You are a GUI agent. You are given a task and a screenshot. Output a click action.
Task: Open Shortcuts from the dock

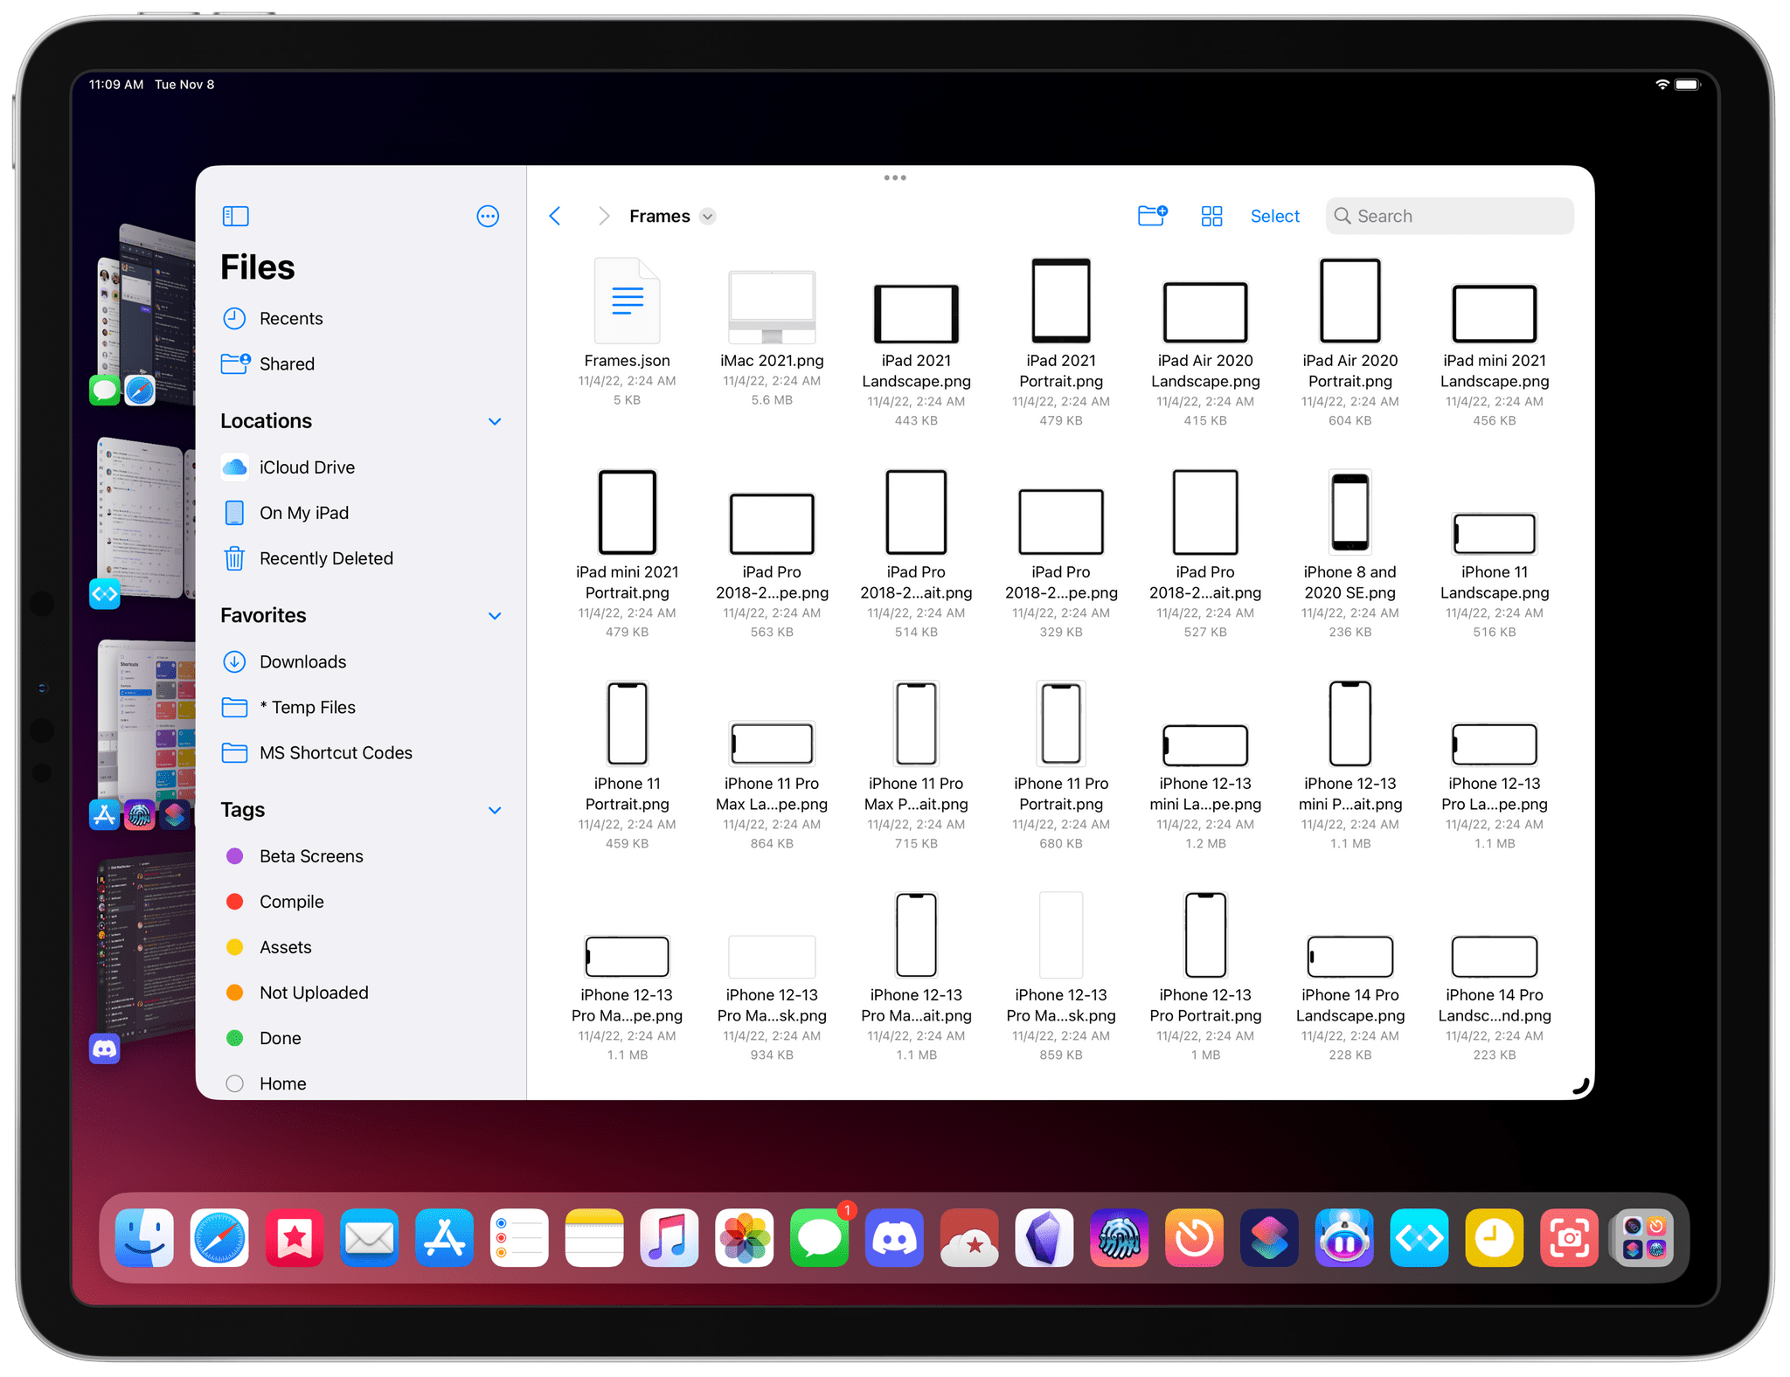pos(1269,1237)
